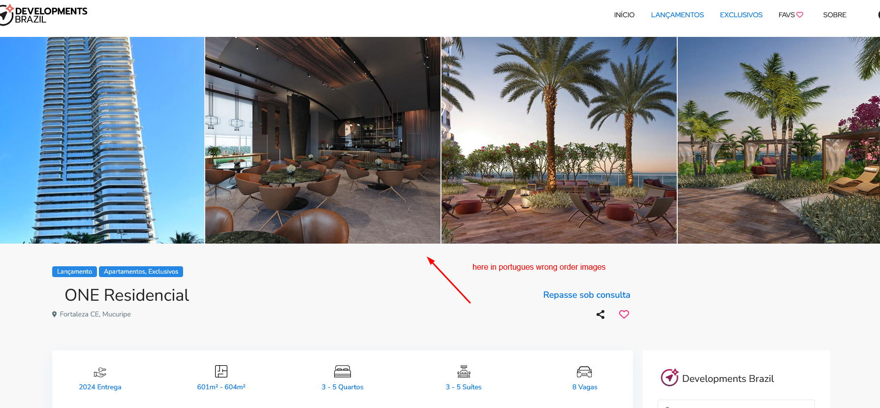Click the car icon above 8 Vagas
This screenshot has height=408, width=880.
(x=584, y=372)
